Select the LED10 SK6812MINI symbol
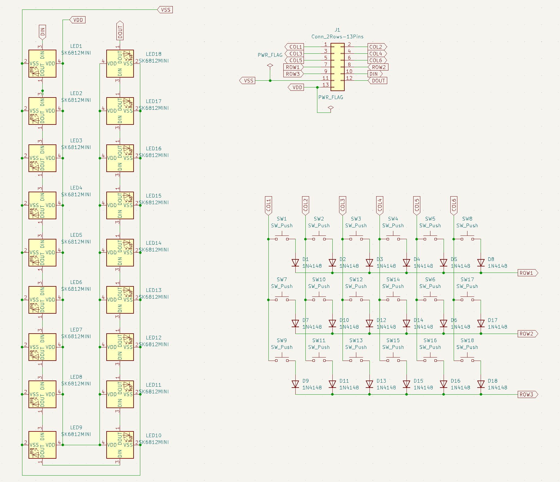 (120, 445)
